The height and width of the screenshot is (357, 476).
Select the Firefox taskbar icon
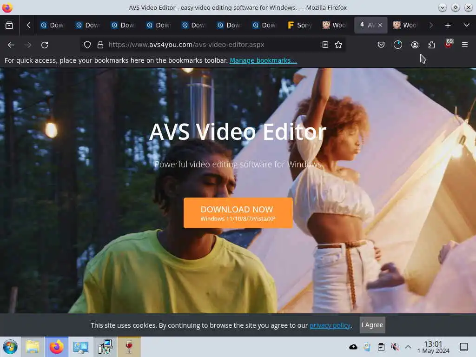57,347
